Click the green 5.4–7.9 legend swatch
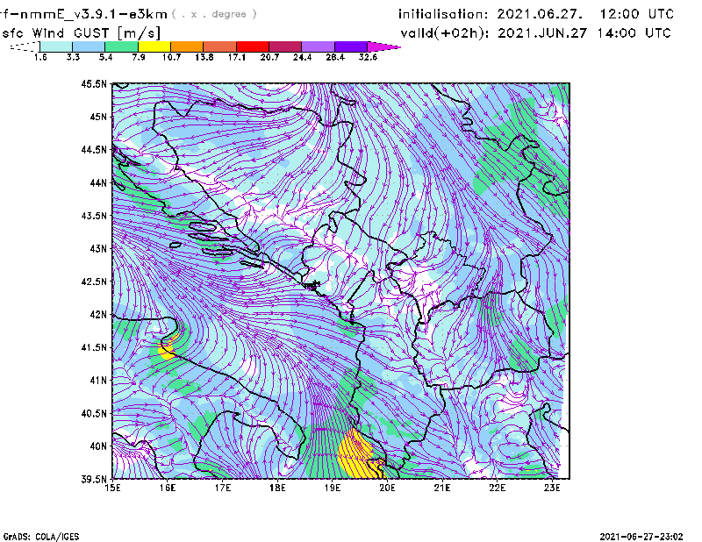The height and width of the screenshot is (542, 702). coord(121,46)
